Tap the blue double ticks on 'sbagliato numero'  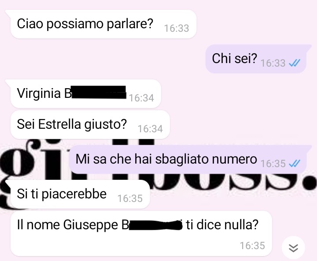point(295,164)
